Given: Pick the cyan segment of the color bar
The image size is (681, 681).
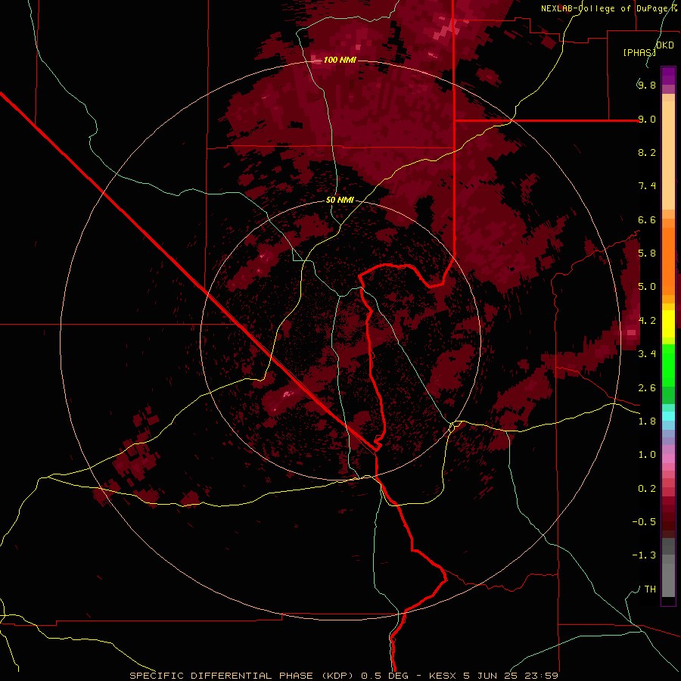Looking at the screenshot, I should (x=668, y=415).
